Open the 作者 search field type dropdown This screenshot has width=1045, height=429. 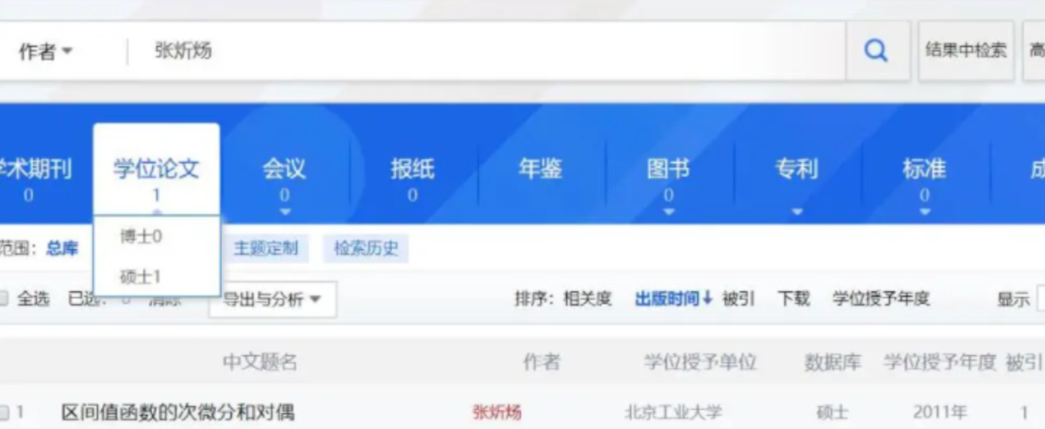click(x=46, y=50)
